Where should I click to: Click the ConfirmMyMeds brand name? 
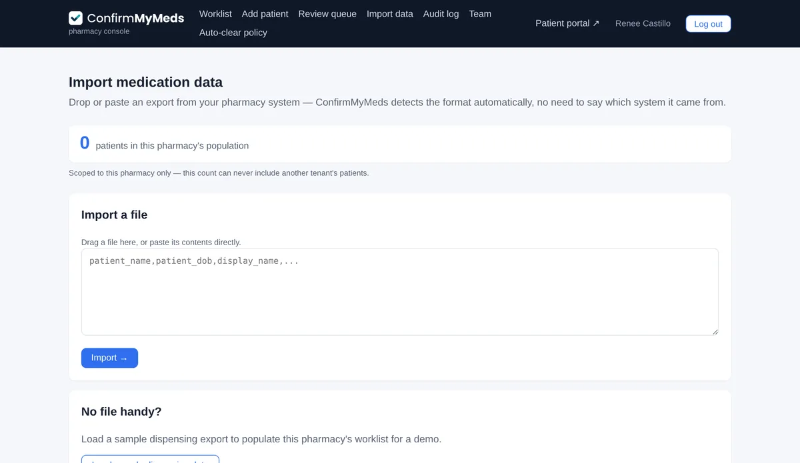(x=135, y=18)
